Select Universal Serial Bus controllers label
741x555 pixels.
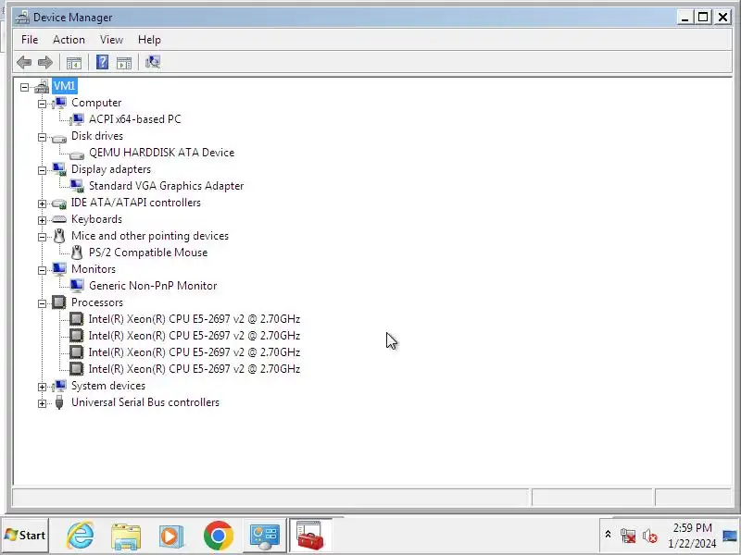click(x=145, y=402)
